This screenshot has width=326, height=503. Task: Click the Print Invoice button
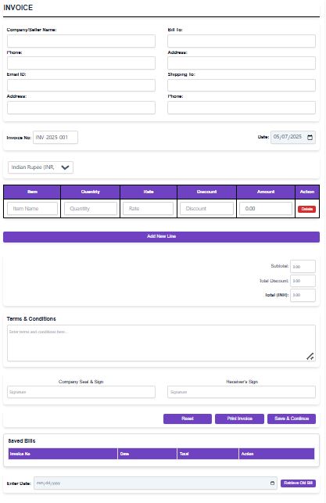pyautogui.click(x=239, y=419)
